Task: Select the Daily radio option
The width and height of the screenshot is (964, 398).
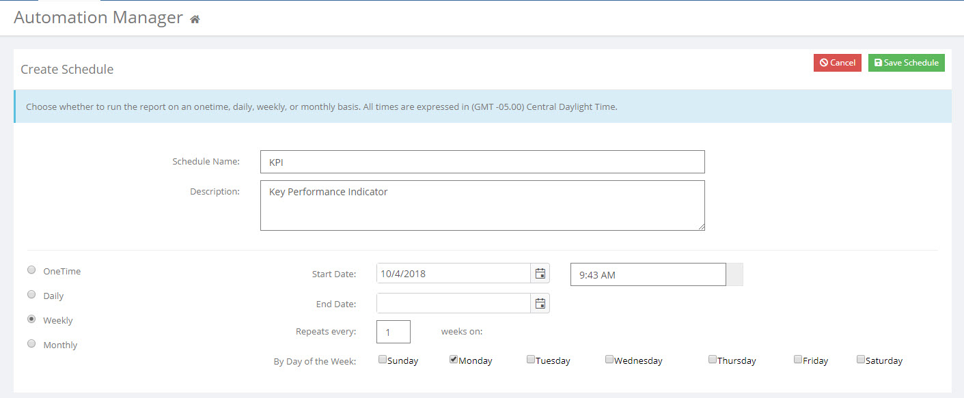Action: 31,294
